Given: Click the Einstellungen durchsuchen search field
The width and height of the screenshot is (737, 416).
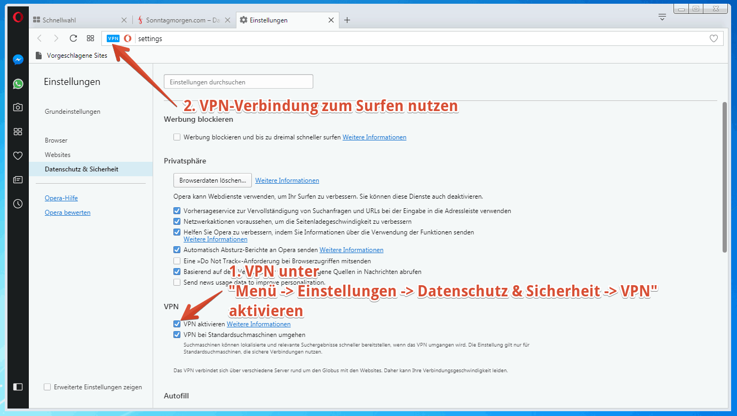Looking at the screenshot, I should pyautogui.click(x=239, y=82).
